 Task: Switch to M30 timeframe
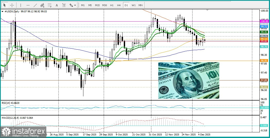tap(104, 5)
